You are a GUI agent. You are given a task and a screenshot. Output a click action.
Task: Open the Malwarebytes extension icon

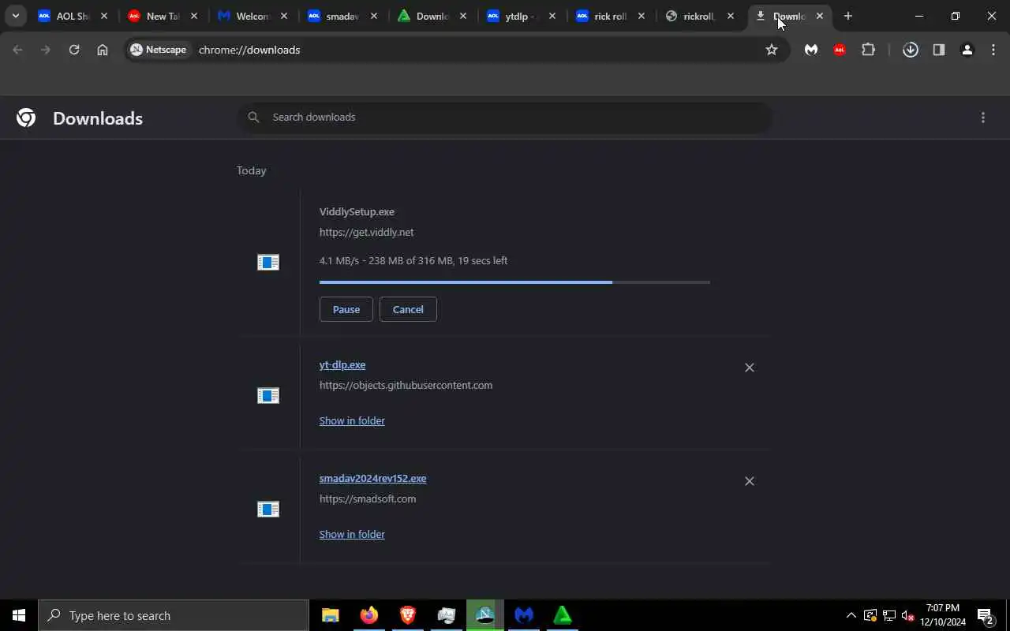pos(811,50)
